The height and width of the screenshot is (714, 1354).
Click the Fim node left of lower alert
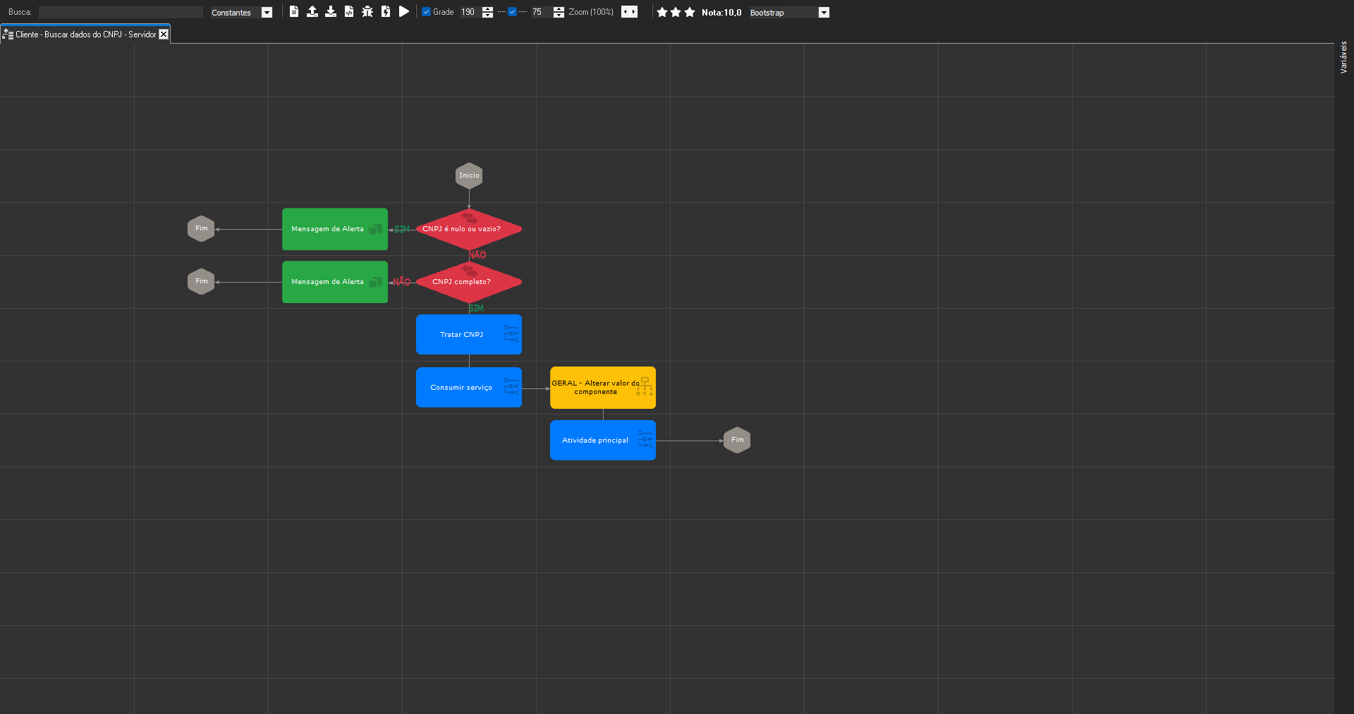(x=201, y=281)
